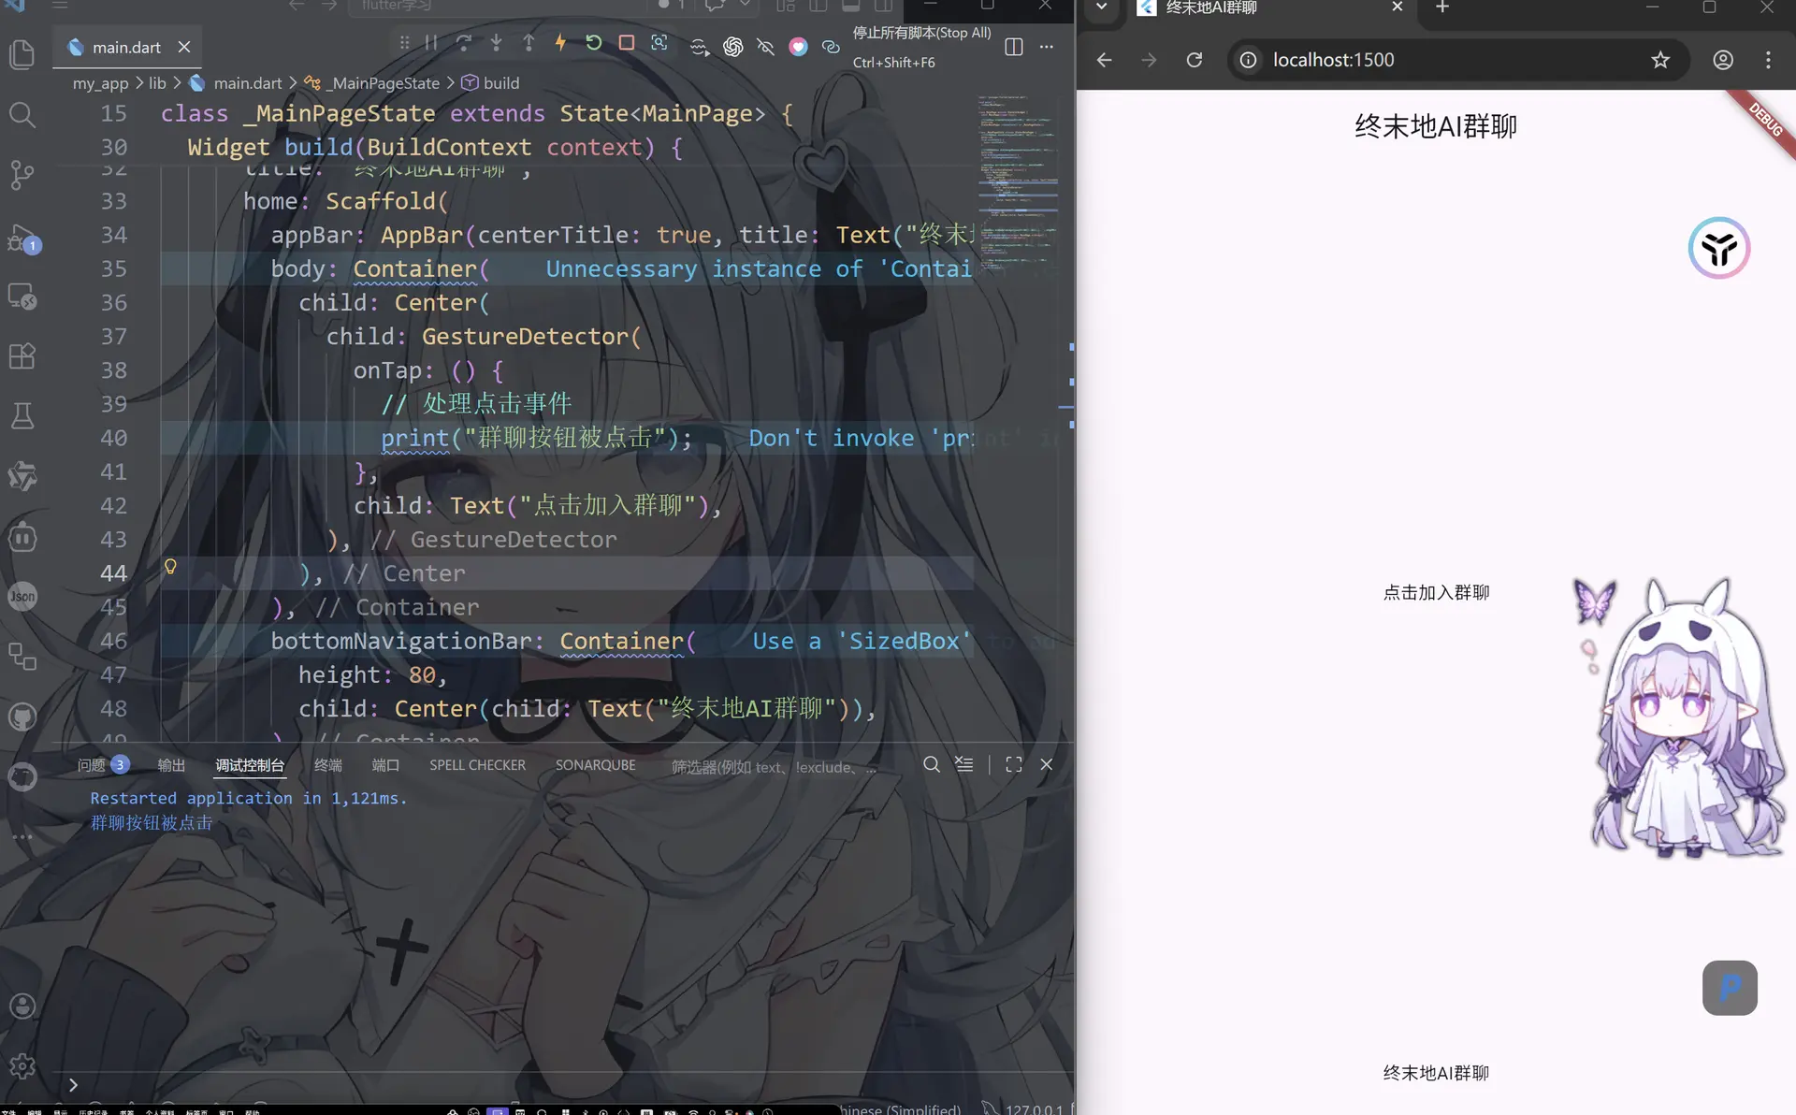
Task: Select the main.dart editor tab
Action: 127,47
